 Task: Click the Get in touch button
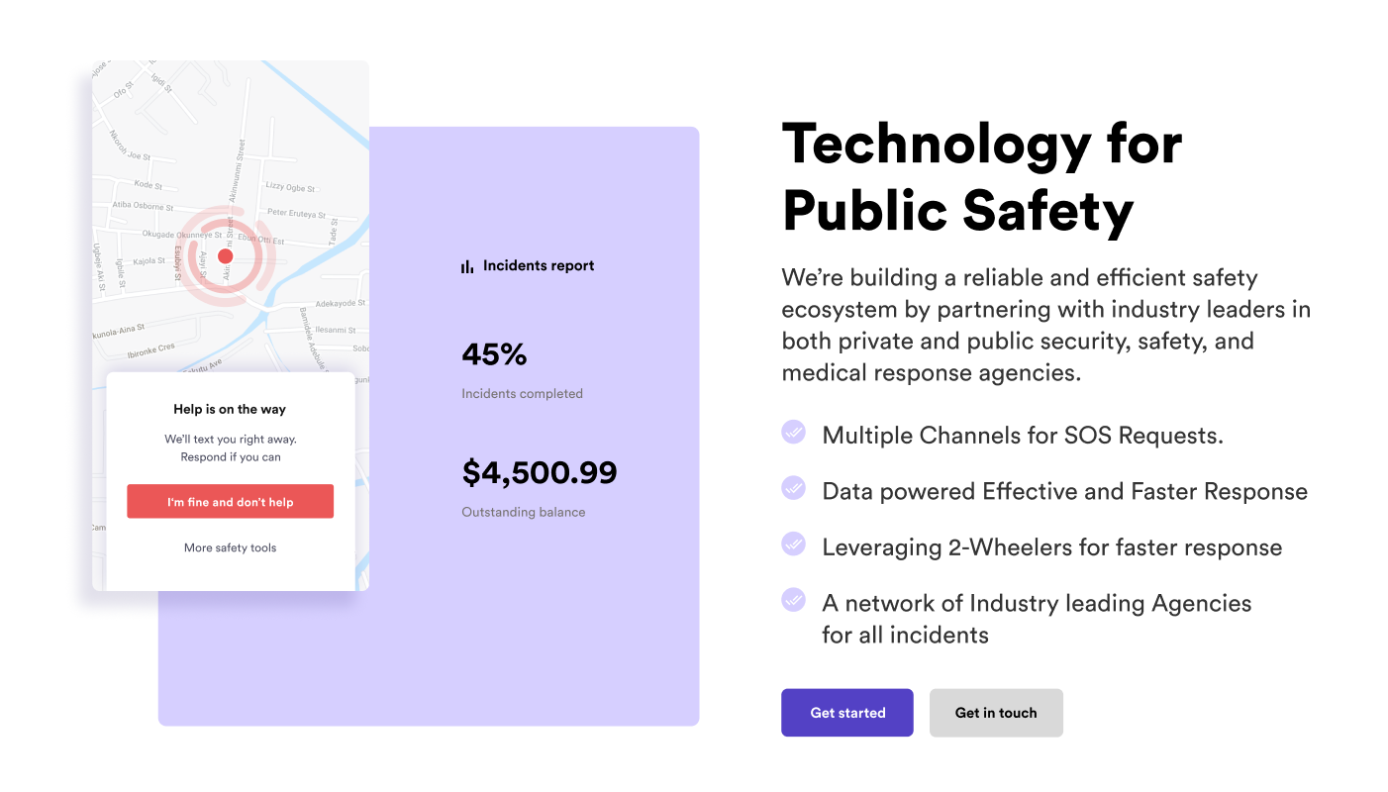pos(996,713)
